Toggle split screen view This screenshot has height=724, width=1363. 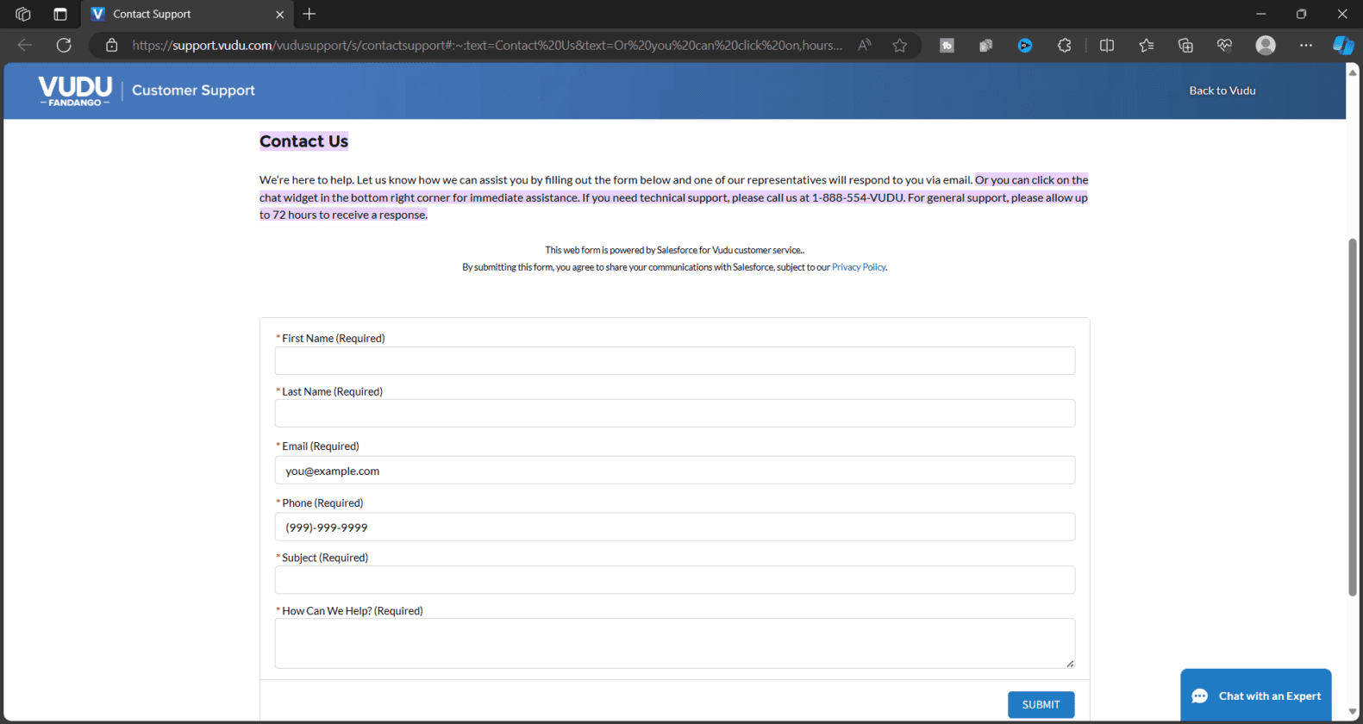tap(1107, 46)
